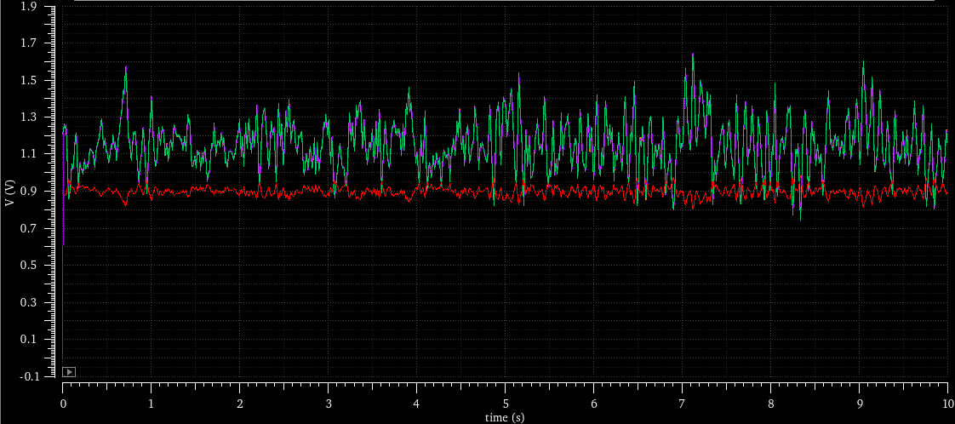Click the 'time (s)' horizontal axis title
The image size is (955, 424).
tap(505, 418)
